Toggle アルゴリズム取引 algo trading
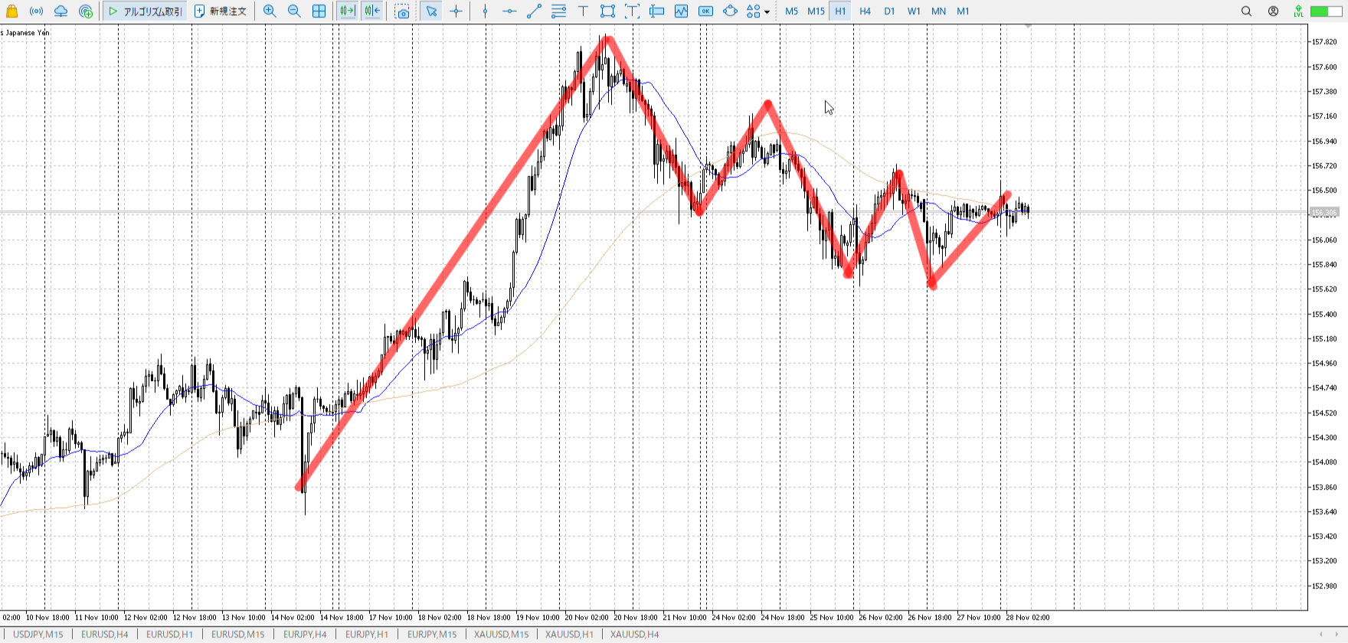Viewport: 1348px width, 643px height. pyautogui.click(x=146, y=11)
